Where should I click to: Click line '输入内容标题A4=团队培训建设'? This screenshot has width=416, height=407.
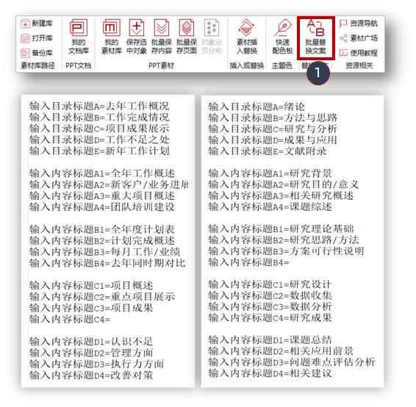pyautogui.click(x=102, y=207)
